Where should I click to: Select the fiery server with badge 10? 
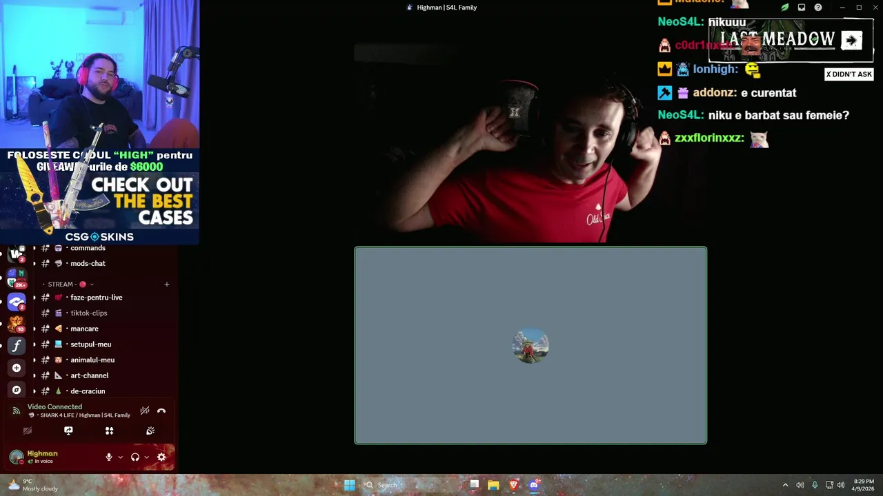[17, 323]
